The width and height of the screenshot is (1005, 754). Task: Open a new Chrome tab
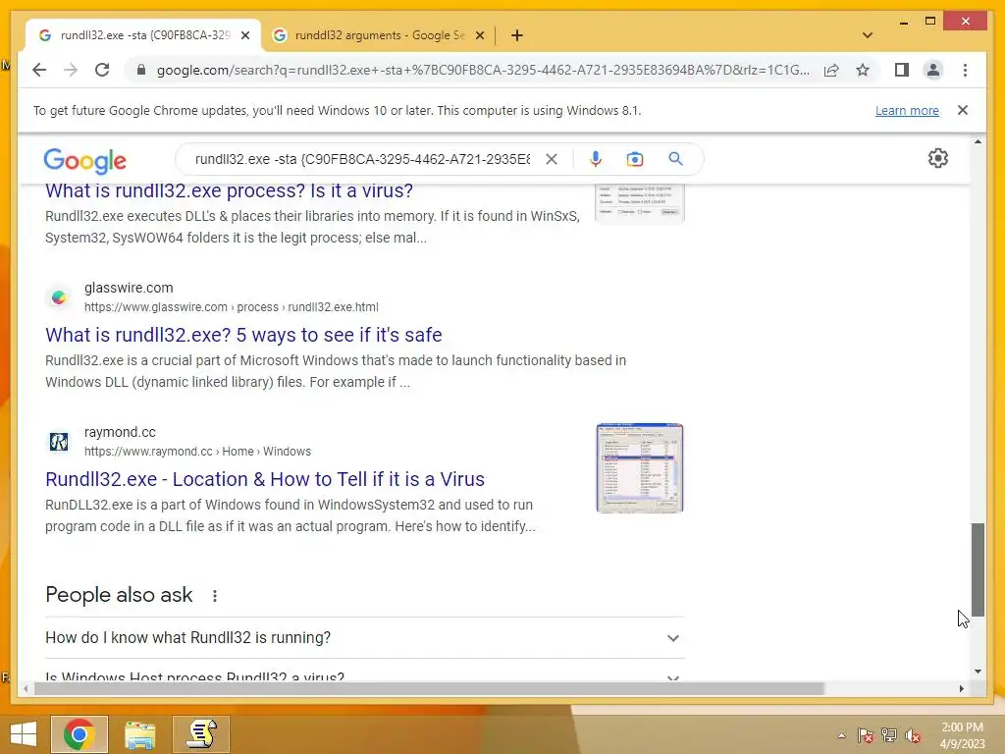pyautogui.click(x=517, y=35)
